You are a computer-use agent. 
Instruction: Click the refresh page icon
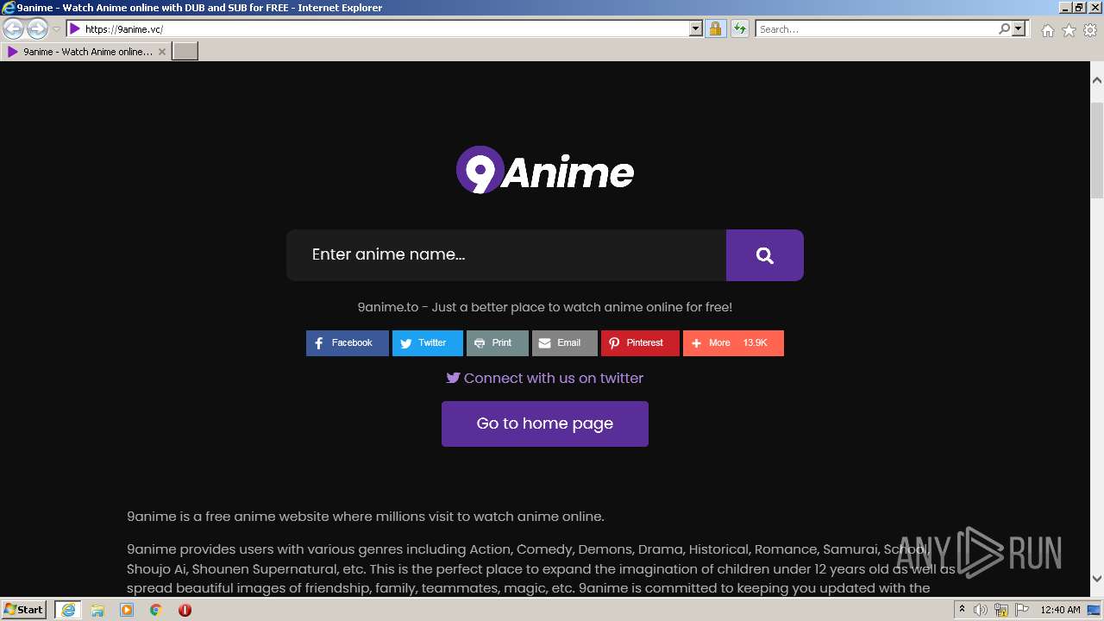739,29
